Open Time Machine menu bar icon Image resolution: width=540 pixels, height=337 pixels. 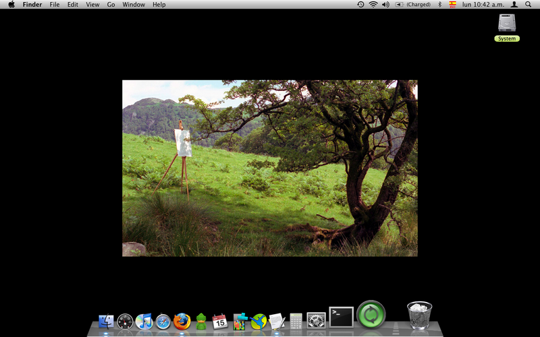tap(360, 5)
